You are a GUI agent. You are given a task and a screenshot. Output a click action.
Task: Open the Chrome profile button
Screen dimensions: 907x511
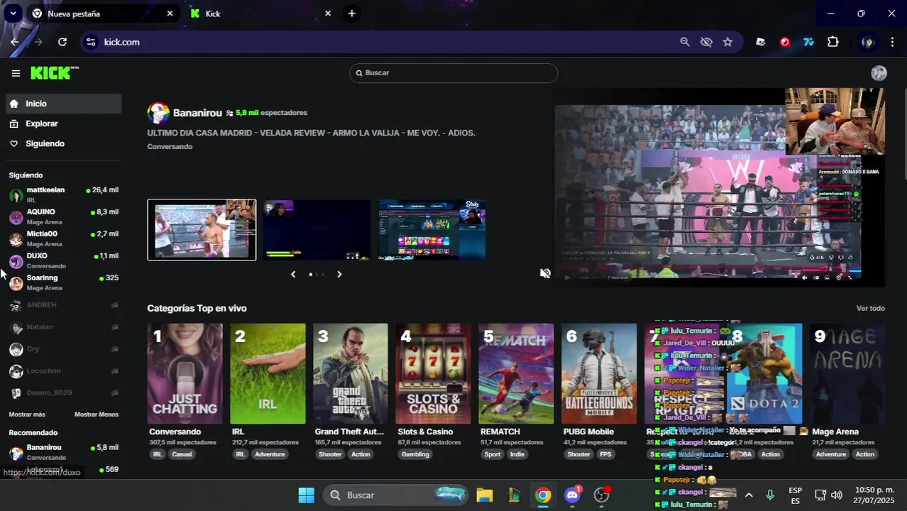tap(867, 42)
